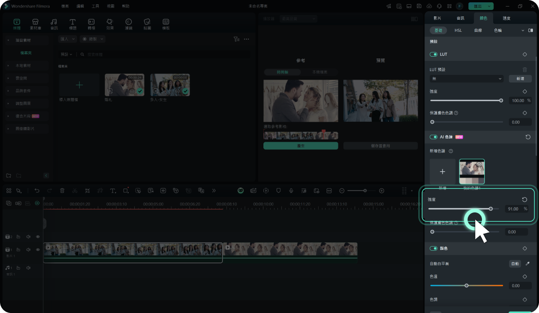Select the timeline text tool

point(112,191)
